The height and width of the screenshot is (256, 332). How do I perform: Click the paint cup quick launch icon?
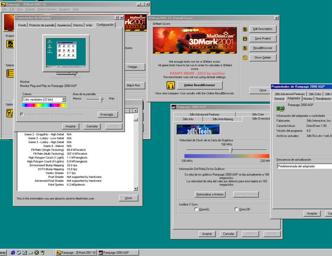click(x=43, y=252)
